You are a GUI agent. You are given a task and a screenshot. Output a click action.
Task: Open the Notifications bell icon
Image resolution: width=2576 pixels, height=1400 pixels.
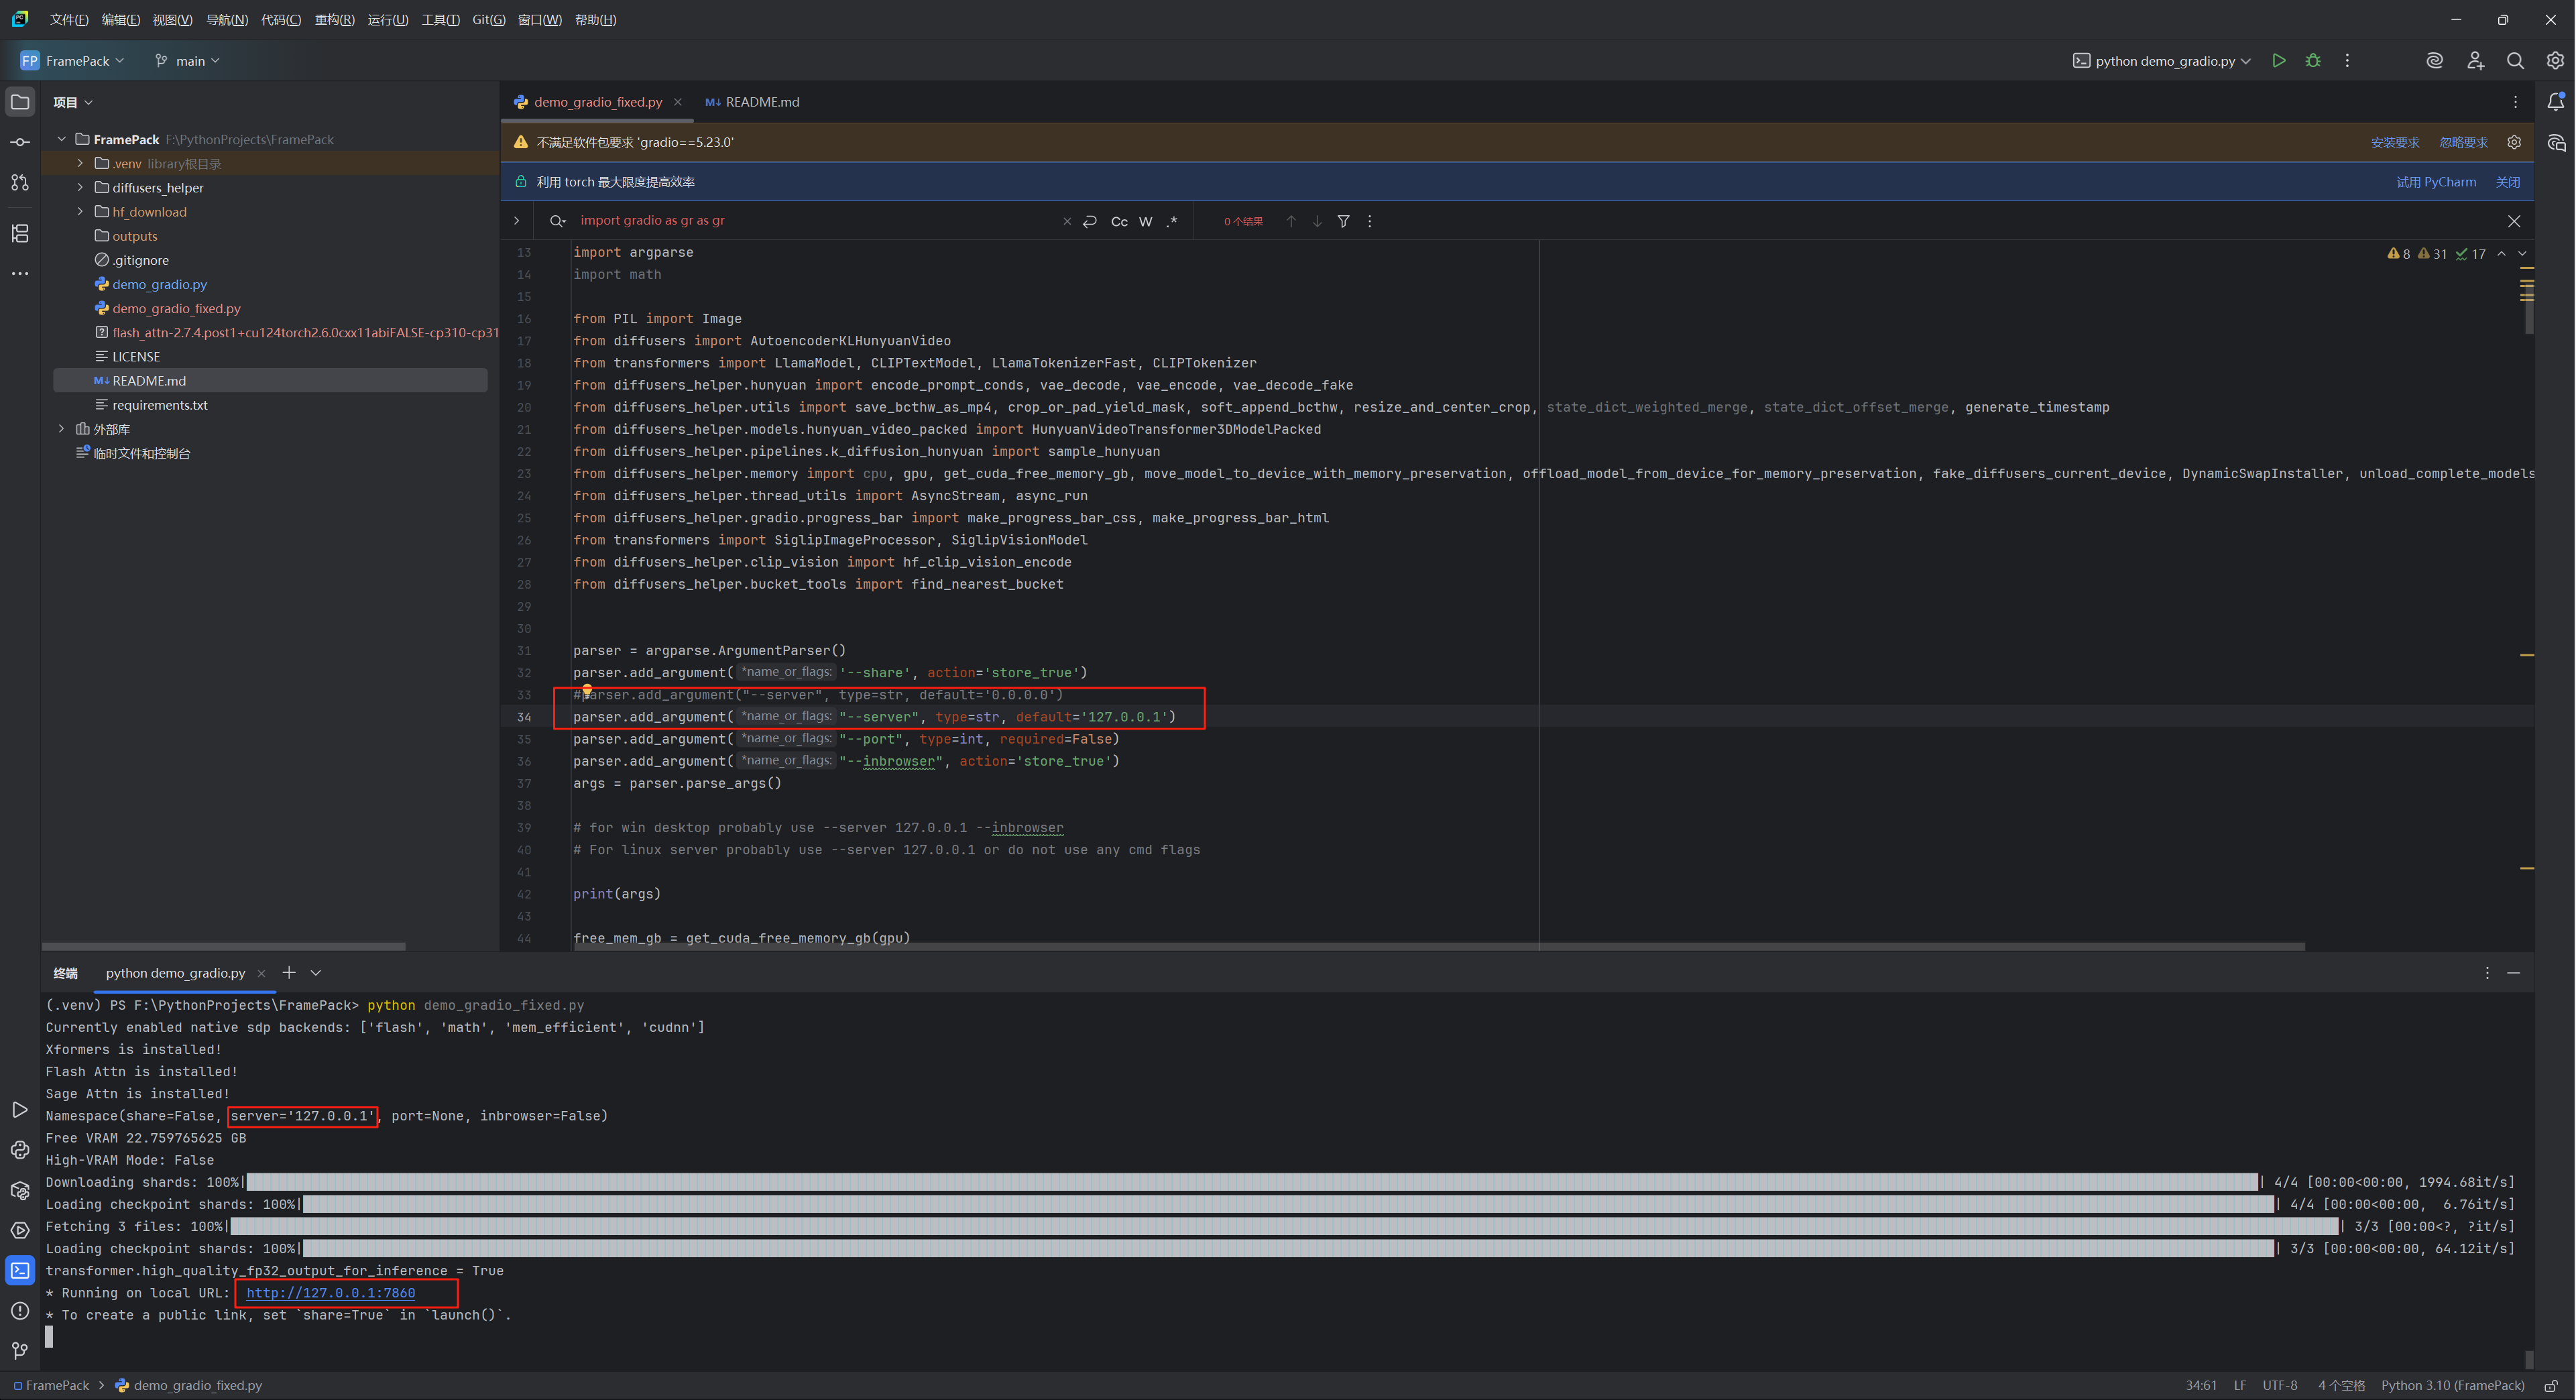(2555, 102)
